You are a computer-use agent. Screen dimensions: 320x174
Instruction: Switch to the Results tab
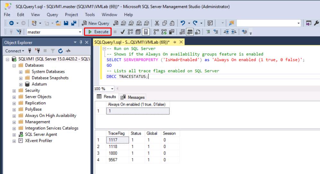pos(106,97)
